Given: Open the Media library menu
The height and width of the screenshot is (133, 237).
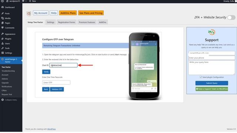Looking at the screenshot, I should point(7,18).
